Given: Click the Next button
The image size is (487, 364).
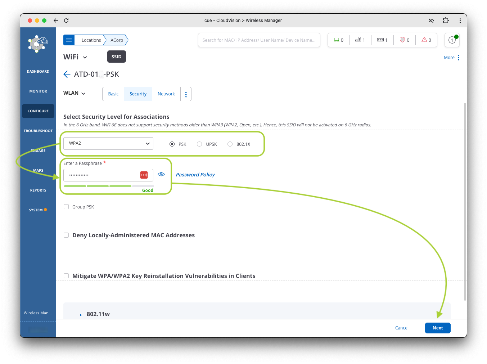Looking at the screenshot, I should 437,328.
